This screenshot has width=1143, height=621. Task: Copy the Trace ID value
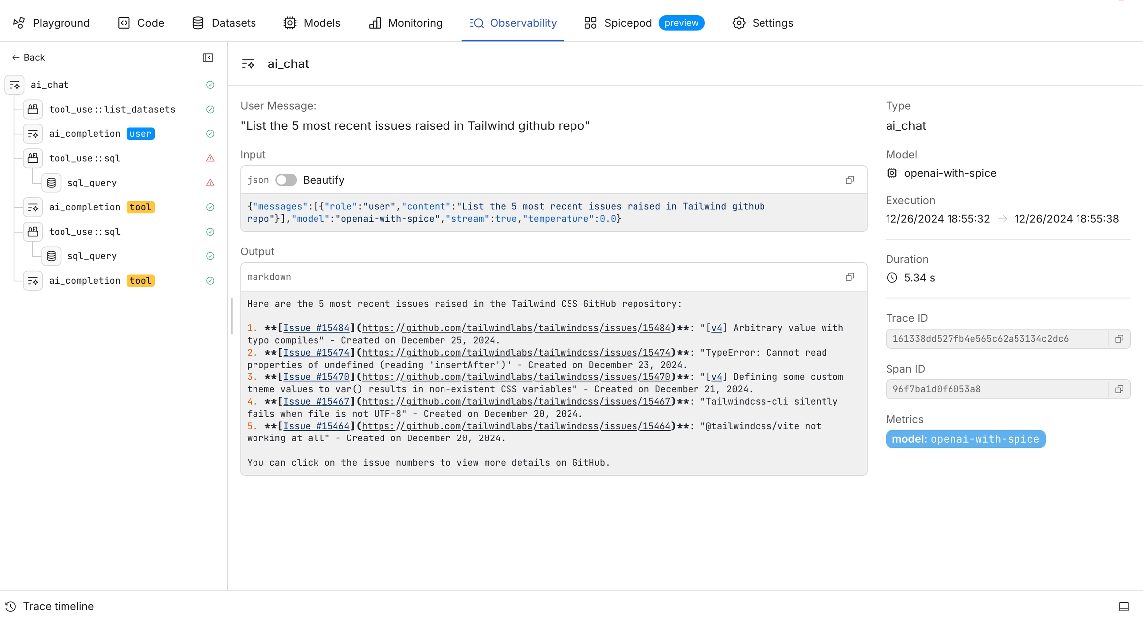click(x=1119, y=339)
